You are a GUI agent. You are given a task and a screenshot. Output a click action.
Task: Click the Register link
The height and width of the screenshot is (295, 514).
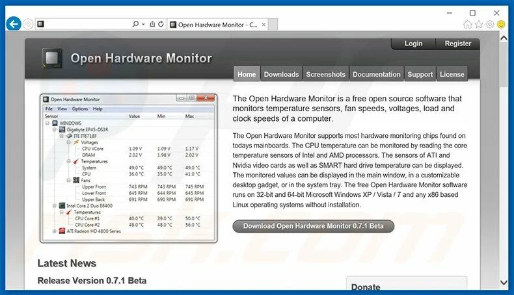point(458,44)
